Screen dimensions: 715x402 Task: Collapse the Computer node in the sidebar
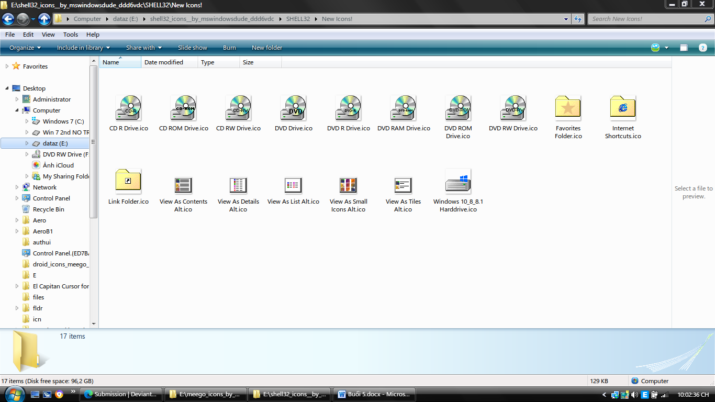[18, 110]
